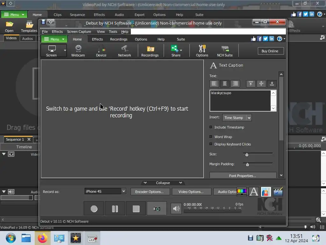Click thumbs-up like icon in Debut
Screen dimensions: 326x245
253,39
